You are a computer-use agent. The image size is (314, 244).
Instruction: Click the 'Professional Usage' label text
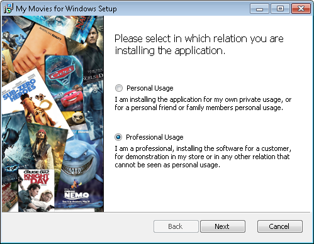point(155,137)
